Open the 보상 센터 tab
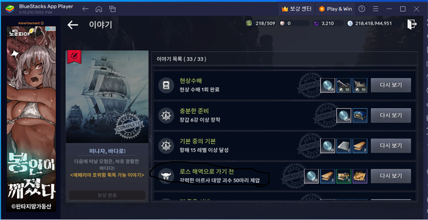This screenshot has width=428, height=220. click(x=296, y=9)
